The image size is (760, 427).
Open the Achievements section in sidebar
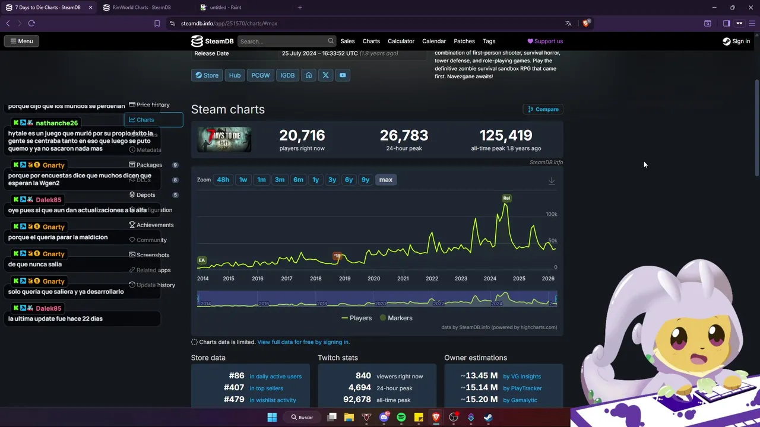pyautogui.click(x=151, y=225)
